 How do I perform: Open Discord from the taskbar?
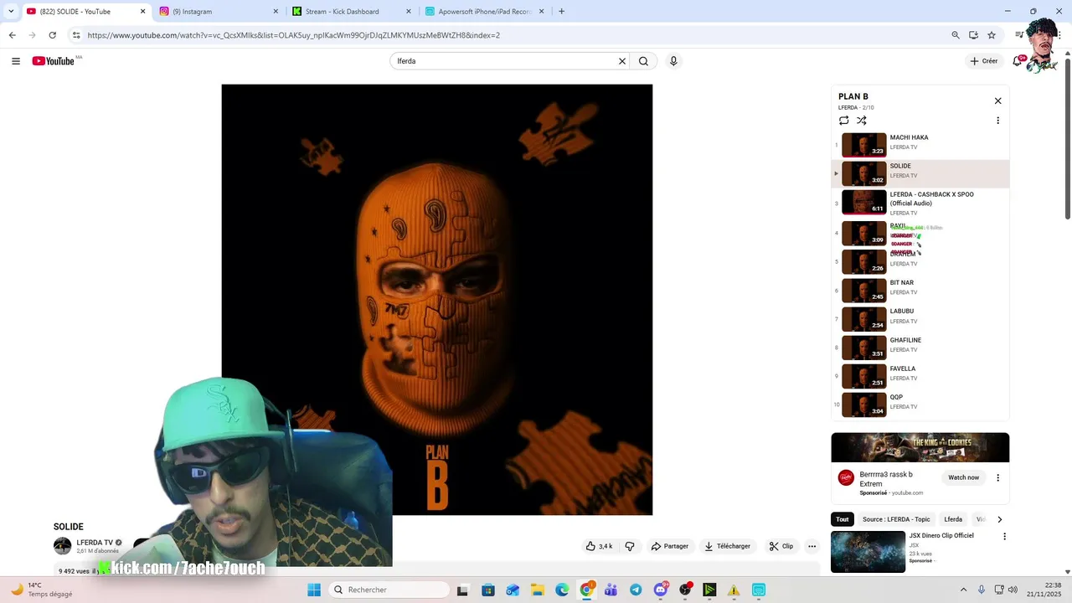[660, 590]
